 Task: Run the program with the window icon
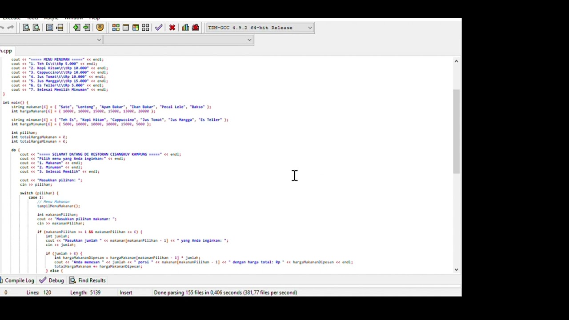click(126, 28)
